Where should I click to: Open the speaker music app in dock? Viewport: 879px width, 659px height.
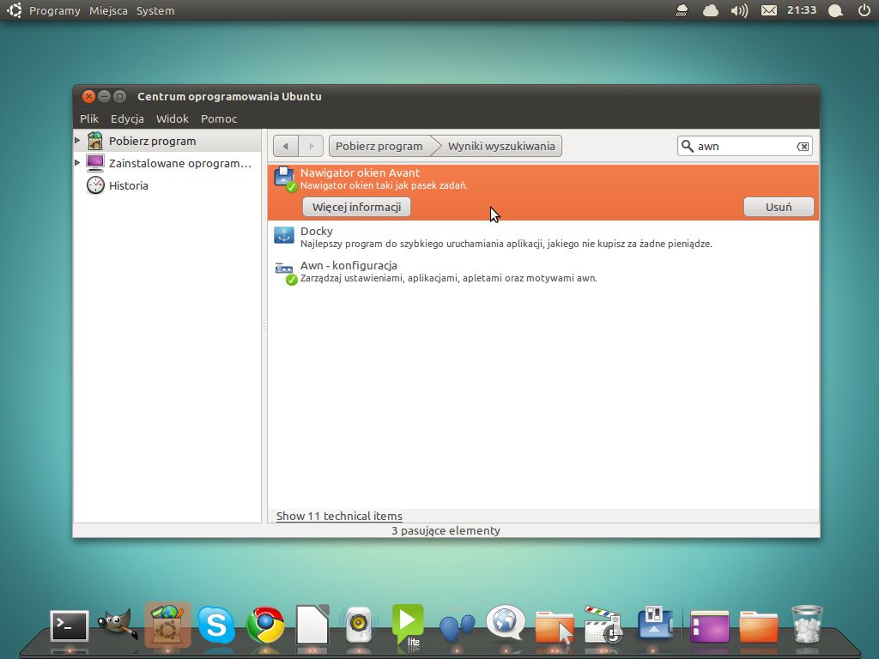359,624
